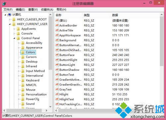Click values pane scroll left arrow

pos(56,110)
